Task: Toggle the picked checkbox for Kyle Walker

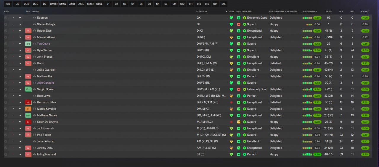Action: pos(6,50)
